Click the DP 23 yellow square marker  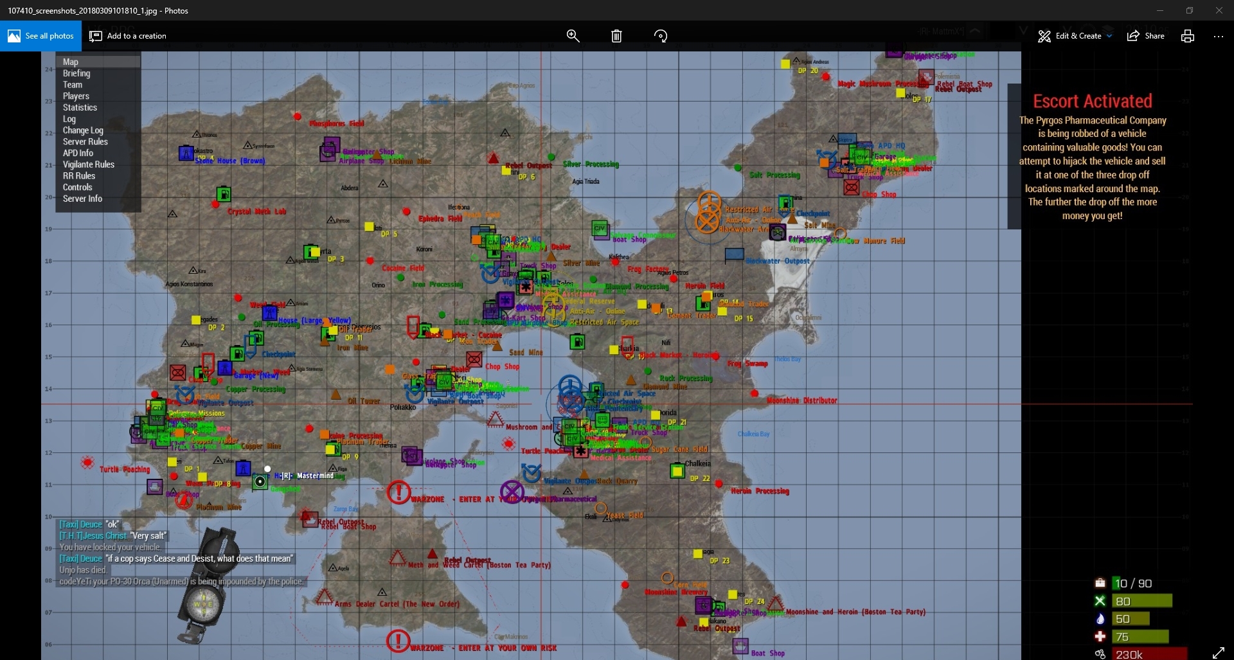tap(698, 553)
